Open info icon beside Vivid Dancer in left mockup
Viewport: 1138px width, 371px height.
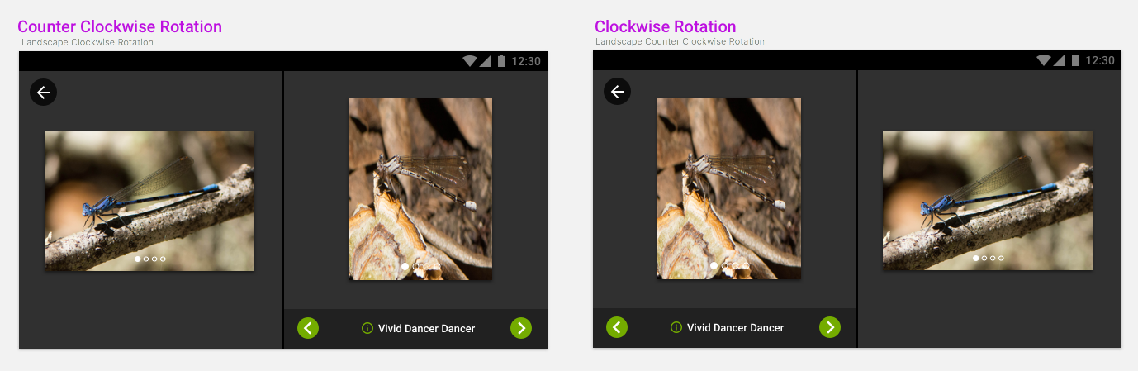click(367, 328)
